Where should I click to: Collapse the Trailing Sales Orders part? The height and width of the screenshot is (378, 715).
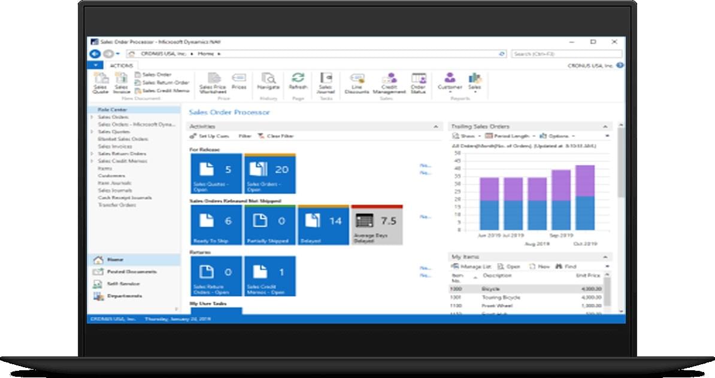coord(605,127)
